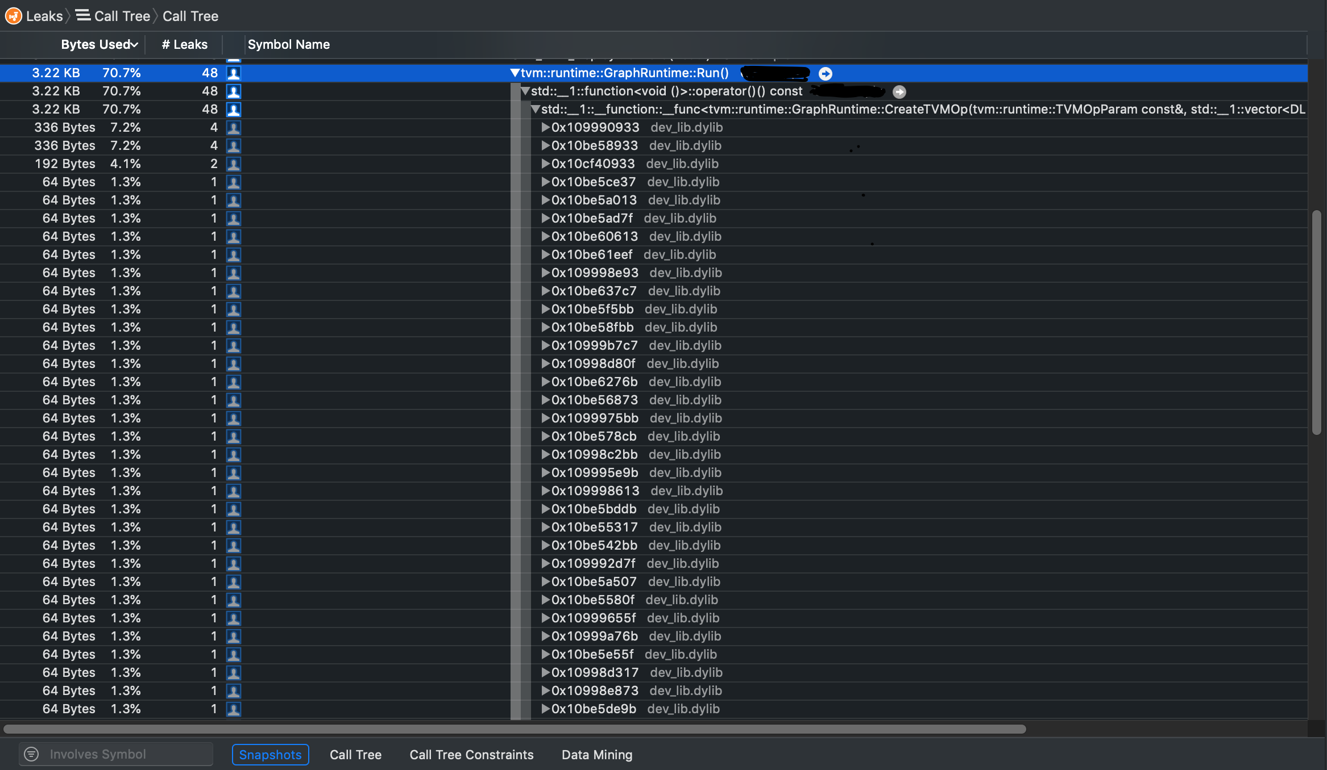The height and width of the screenshot is (770, 1327).
Task: Click the filter icon in Involves Symbol field
Action: (31, 754)
